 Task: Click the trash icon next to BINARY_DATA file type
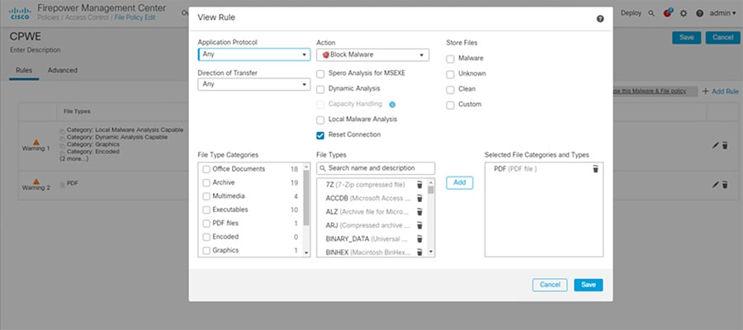tap(419, 239)
